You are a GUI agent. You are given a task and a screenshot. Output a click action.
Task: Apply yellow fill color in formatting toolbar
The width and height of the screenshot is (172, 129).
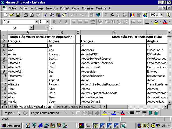click(x=156, y=22)
